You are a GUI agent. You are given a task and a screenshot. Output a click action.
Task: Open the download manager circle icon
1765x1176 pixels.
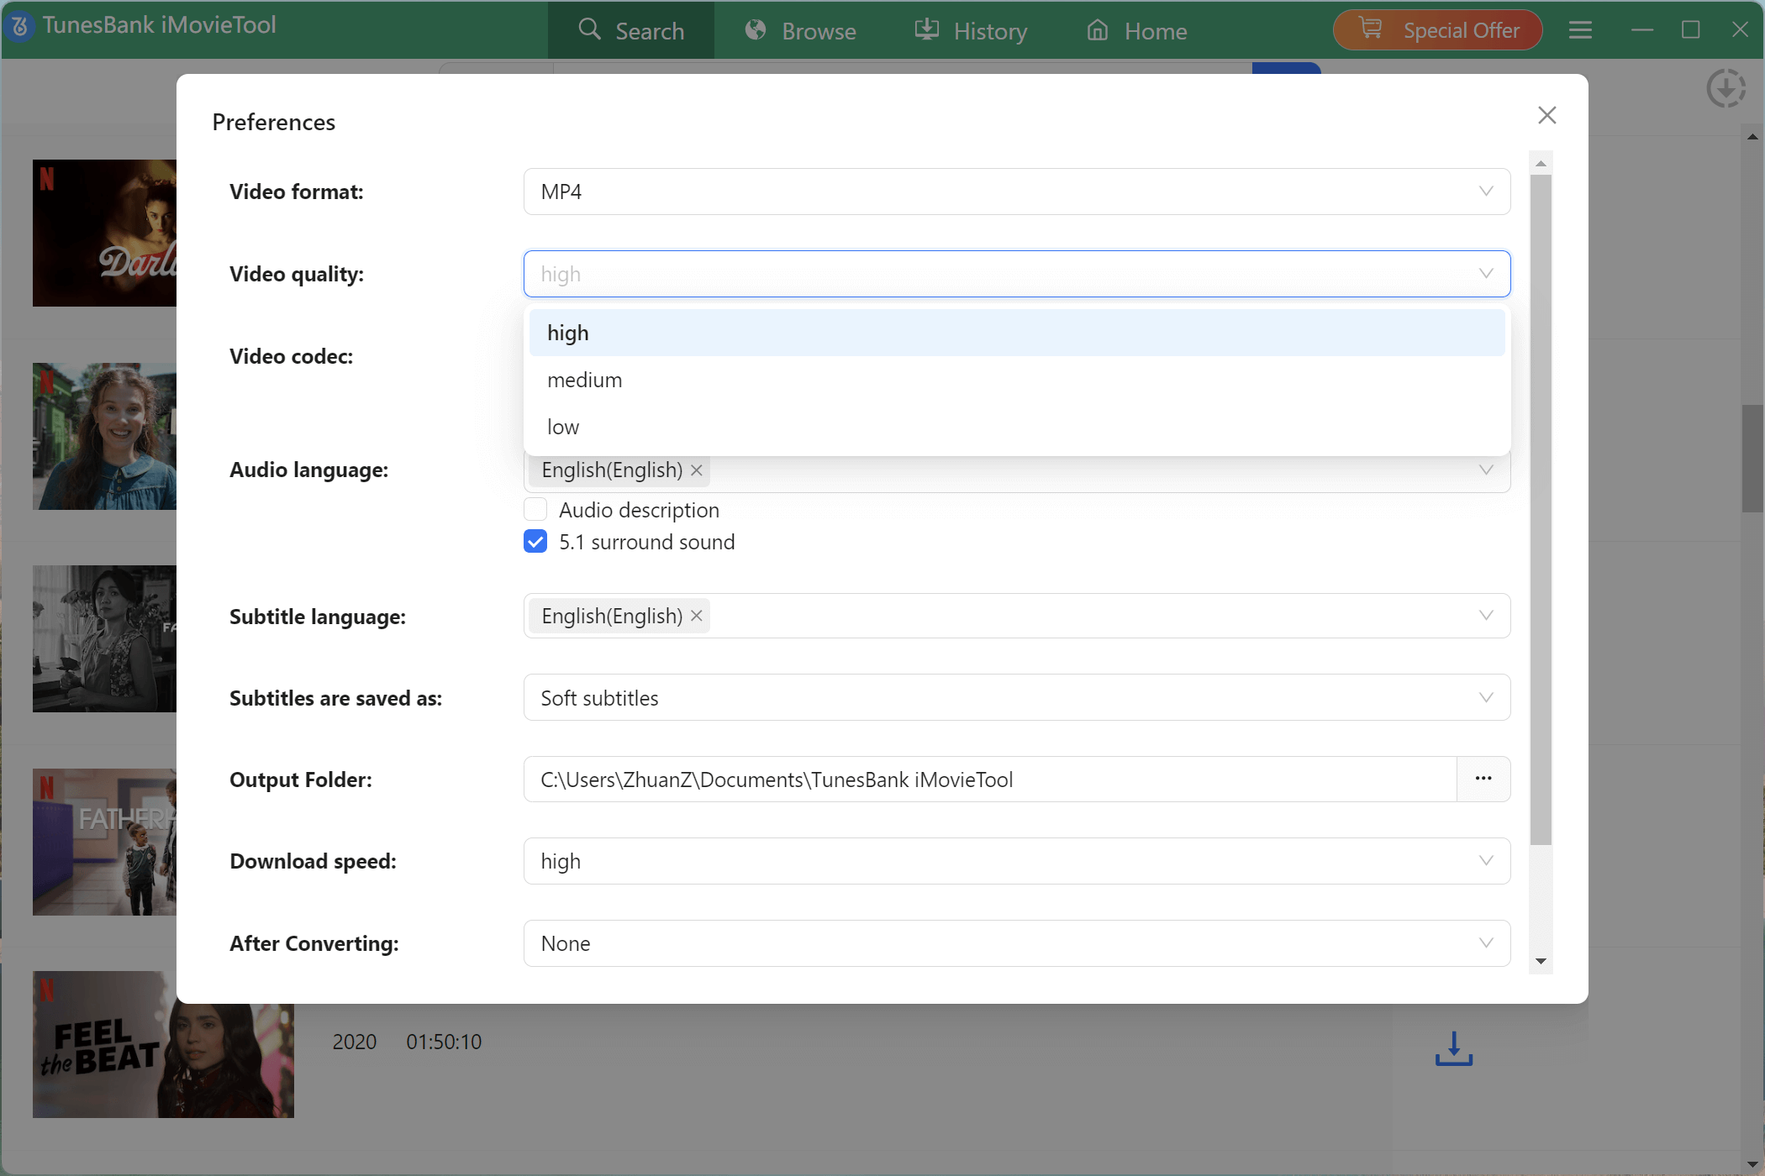(1727, 88)
